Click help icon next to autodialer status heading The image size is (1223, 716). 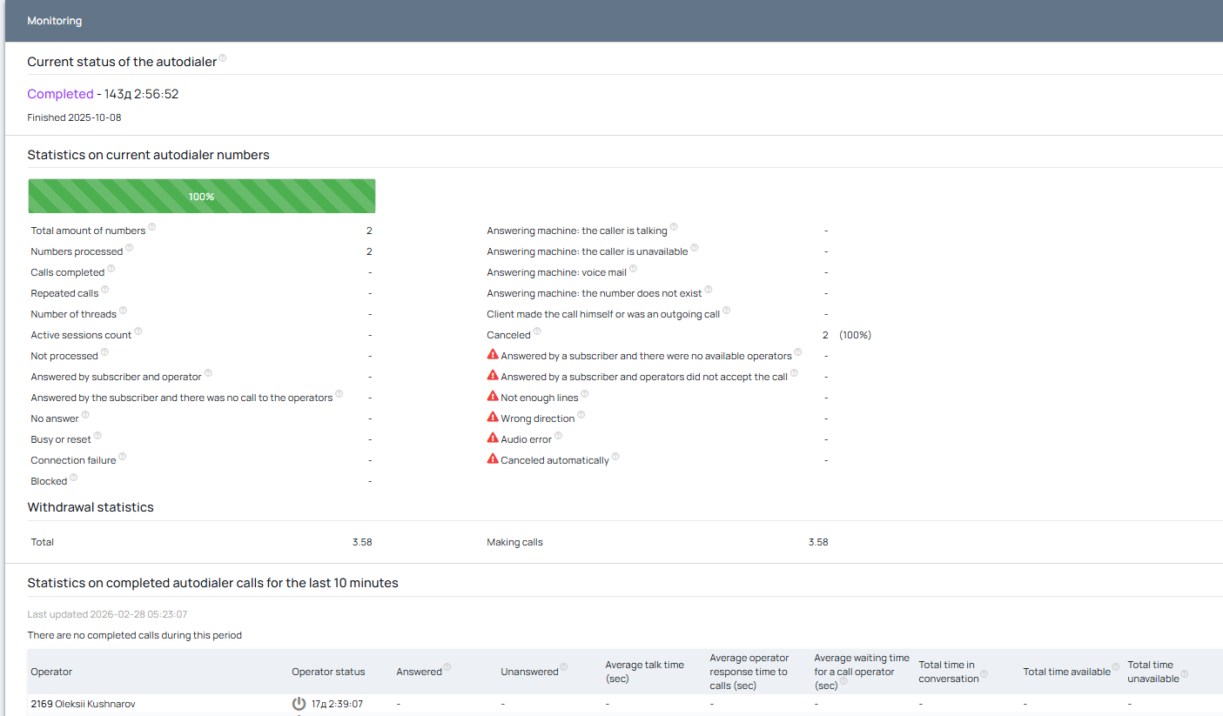point(223,58)
